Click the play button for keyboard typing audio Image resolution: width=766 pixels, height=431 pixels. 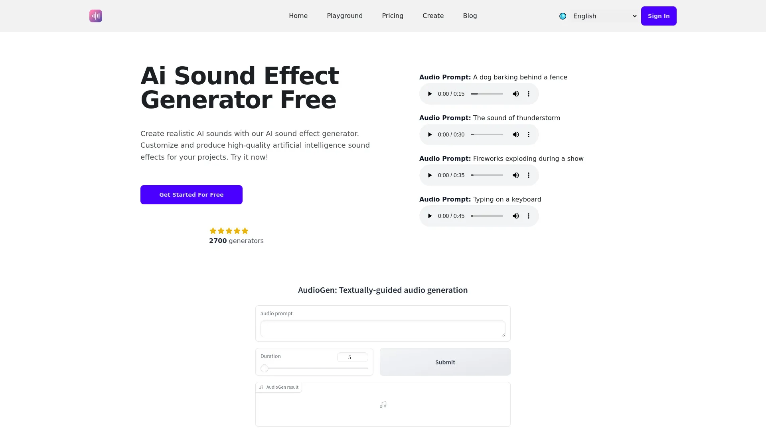430,216
